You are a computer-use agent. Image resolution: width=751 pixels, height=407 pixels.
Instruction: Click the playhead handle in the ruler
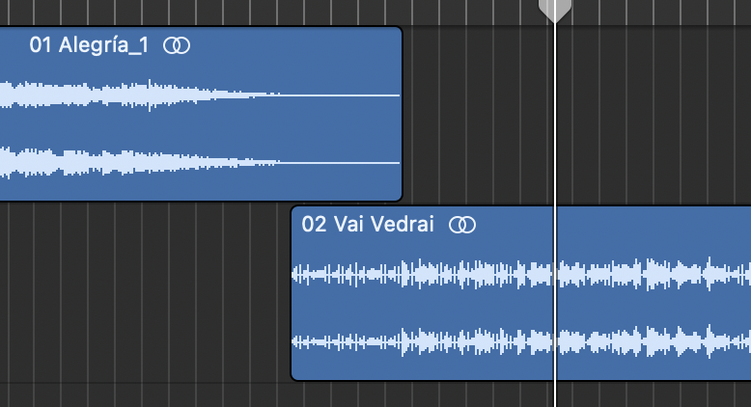tap(554, 10)
